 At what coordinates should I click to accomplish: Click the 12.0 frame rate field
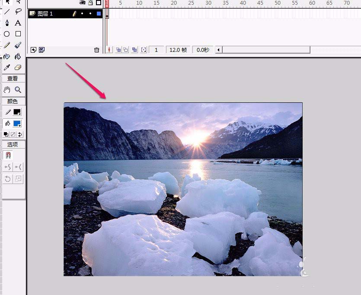pyautogui.click(x=178, y=50)
